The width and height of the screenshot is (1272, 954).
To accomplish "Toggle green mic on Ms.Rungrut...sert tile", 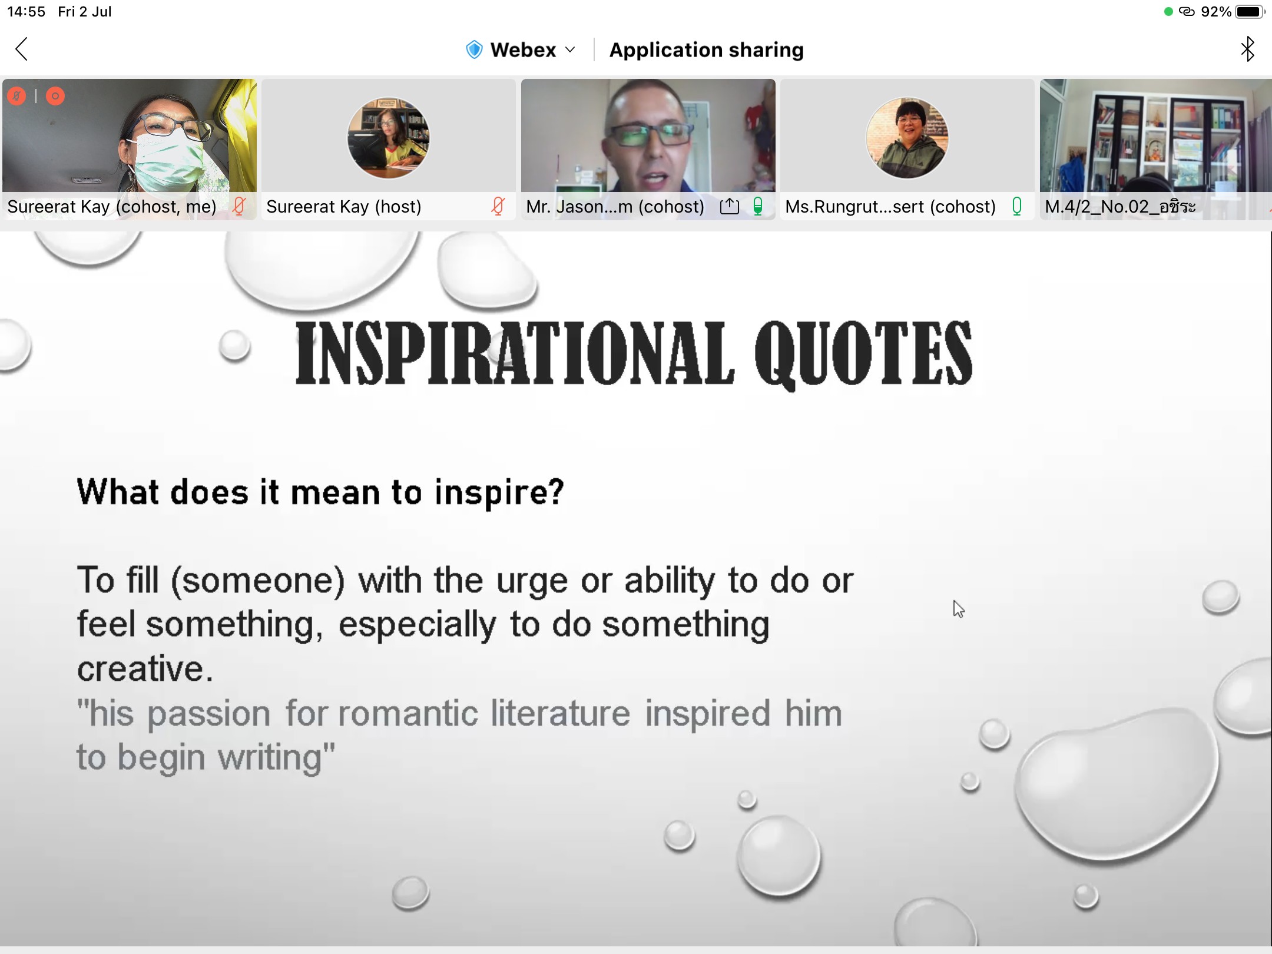I will coord(1017,206).
